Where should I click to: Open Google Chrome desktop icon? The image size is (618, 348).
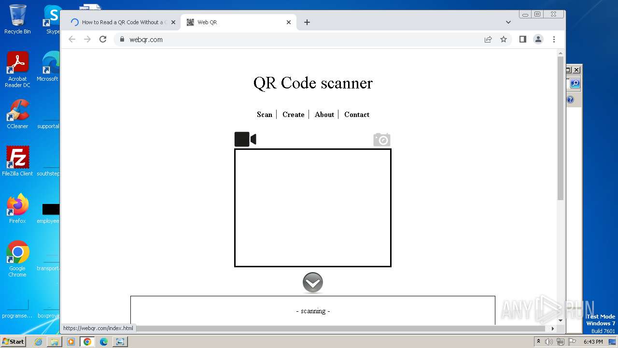click(x=17, y=259)
